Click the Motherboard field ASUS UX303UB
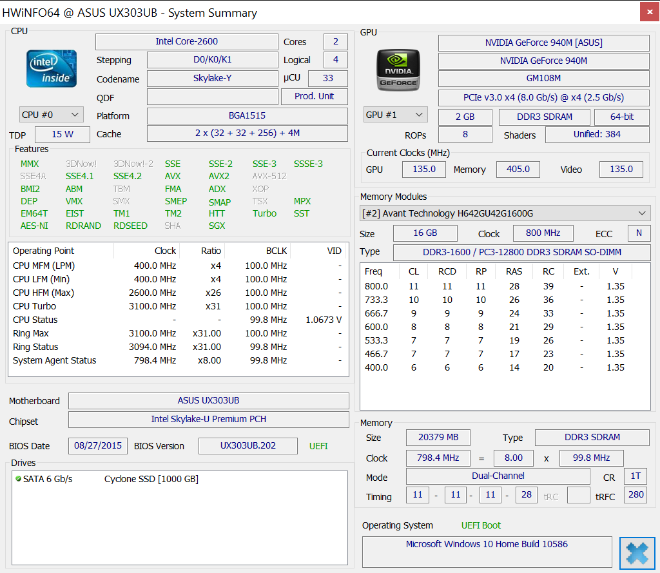 208,401
